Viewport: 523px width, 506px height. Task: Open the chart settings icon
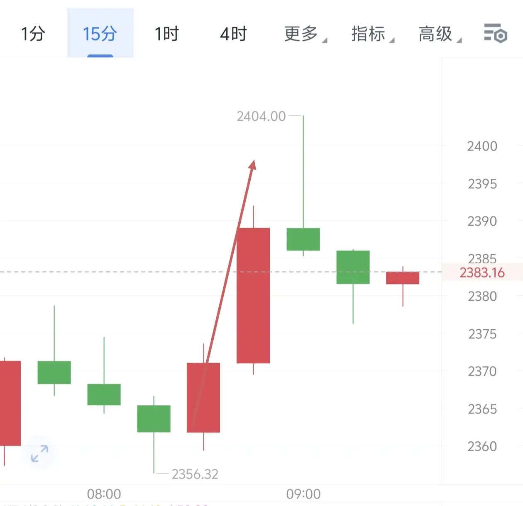495,33
